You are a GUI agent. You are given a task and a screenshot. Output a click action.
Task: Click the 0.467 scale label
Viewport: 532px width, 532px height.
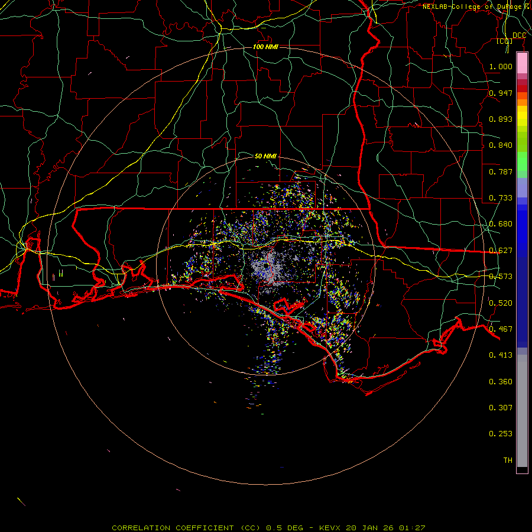(501, 329)
